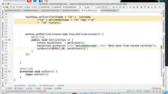Click new OnClickListener in the breadcrumbs
This screenshot has width=168, height=94.
point(47,85)
